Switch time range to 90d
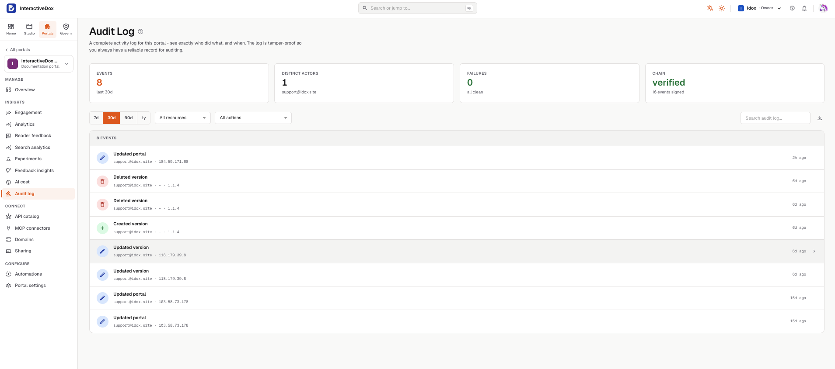The width and height of the screenshot is (835, 369). 129,118
